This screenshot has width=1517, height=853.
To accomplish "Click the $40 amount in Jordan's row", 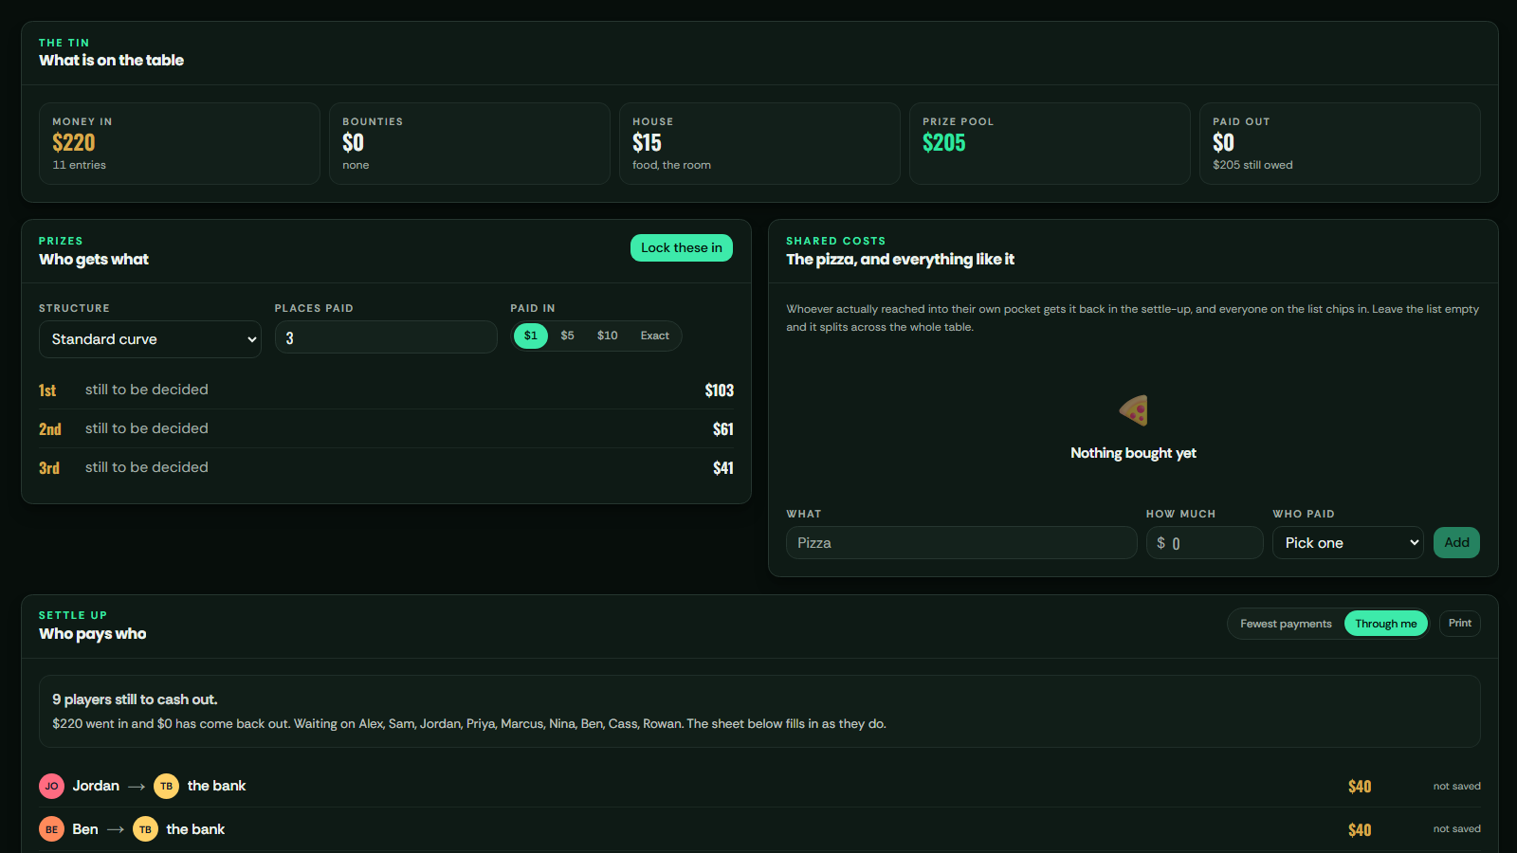I will pos(1360,787).
